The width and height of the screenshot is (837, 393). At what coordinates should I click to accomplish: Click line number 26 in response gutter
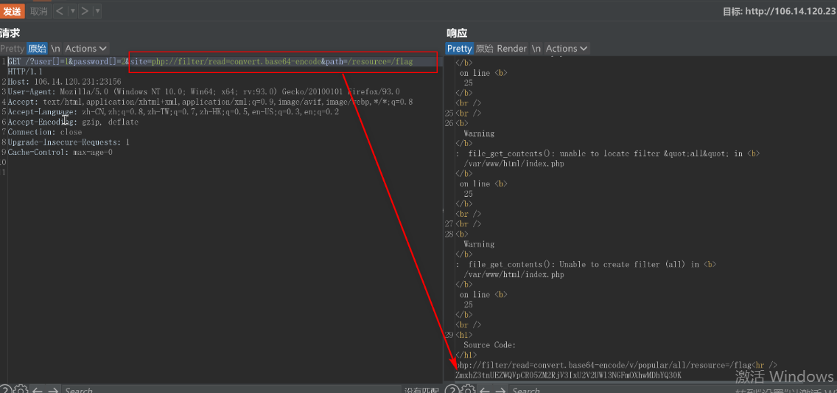(449, 123)
